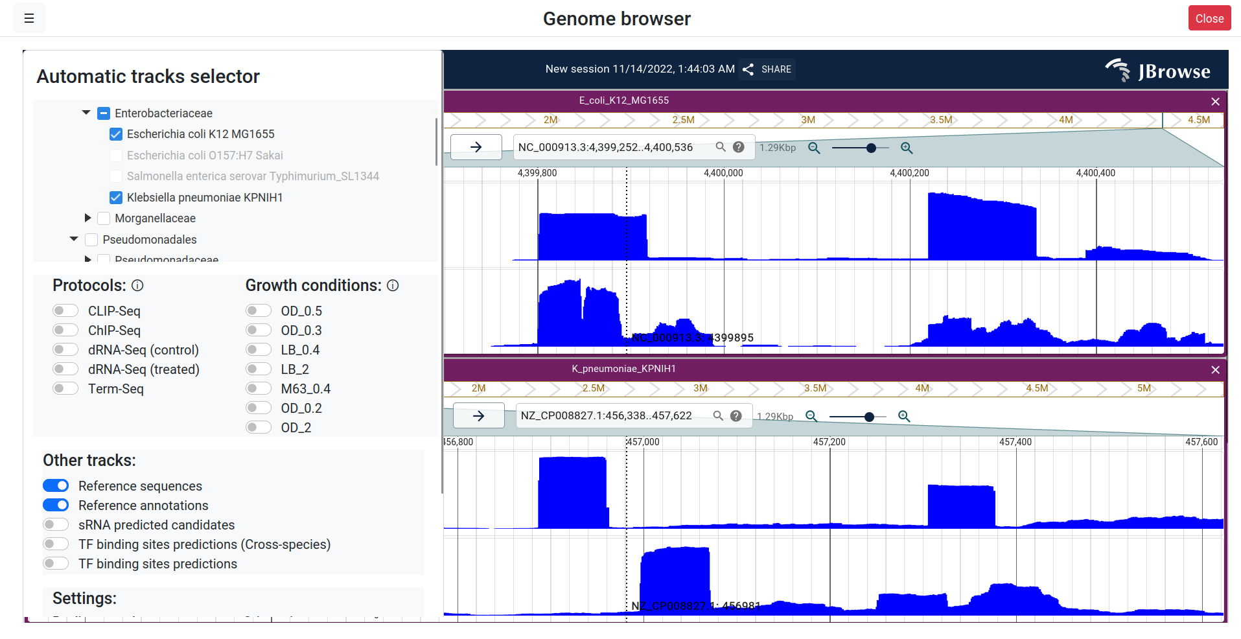This screenshot has height=639, width=1241.
Task: Close the K_pneumoniae_KPNIH1 view panel
Action: (1215, 370)
